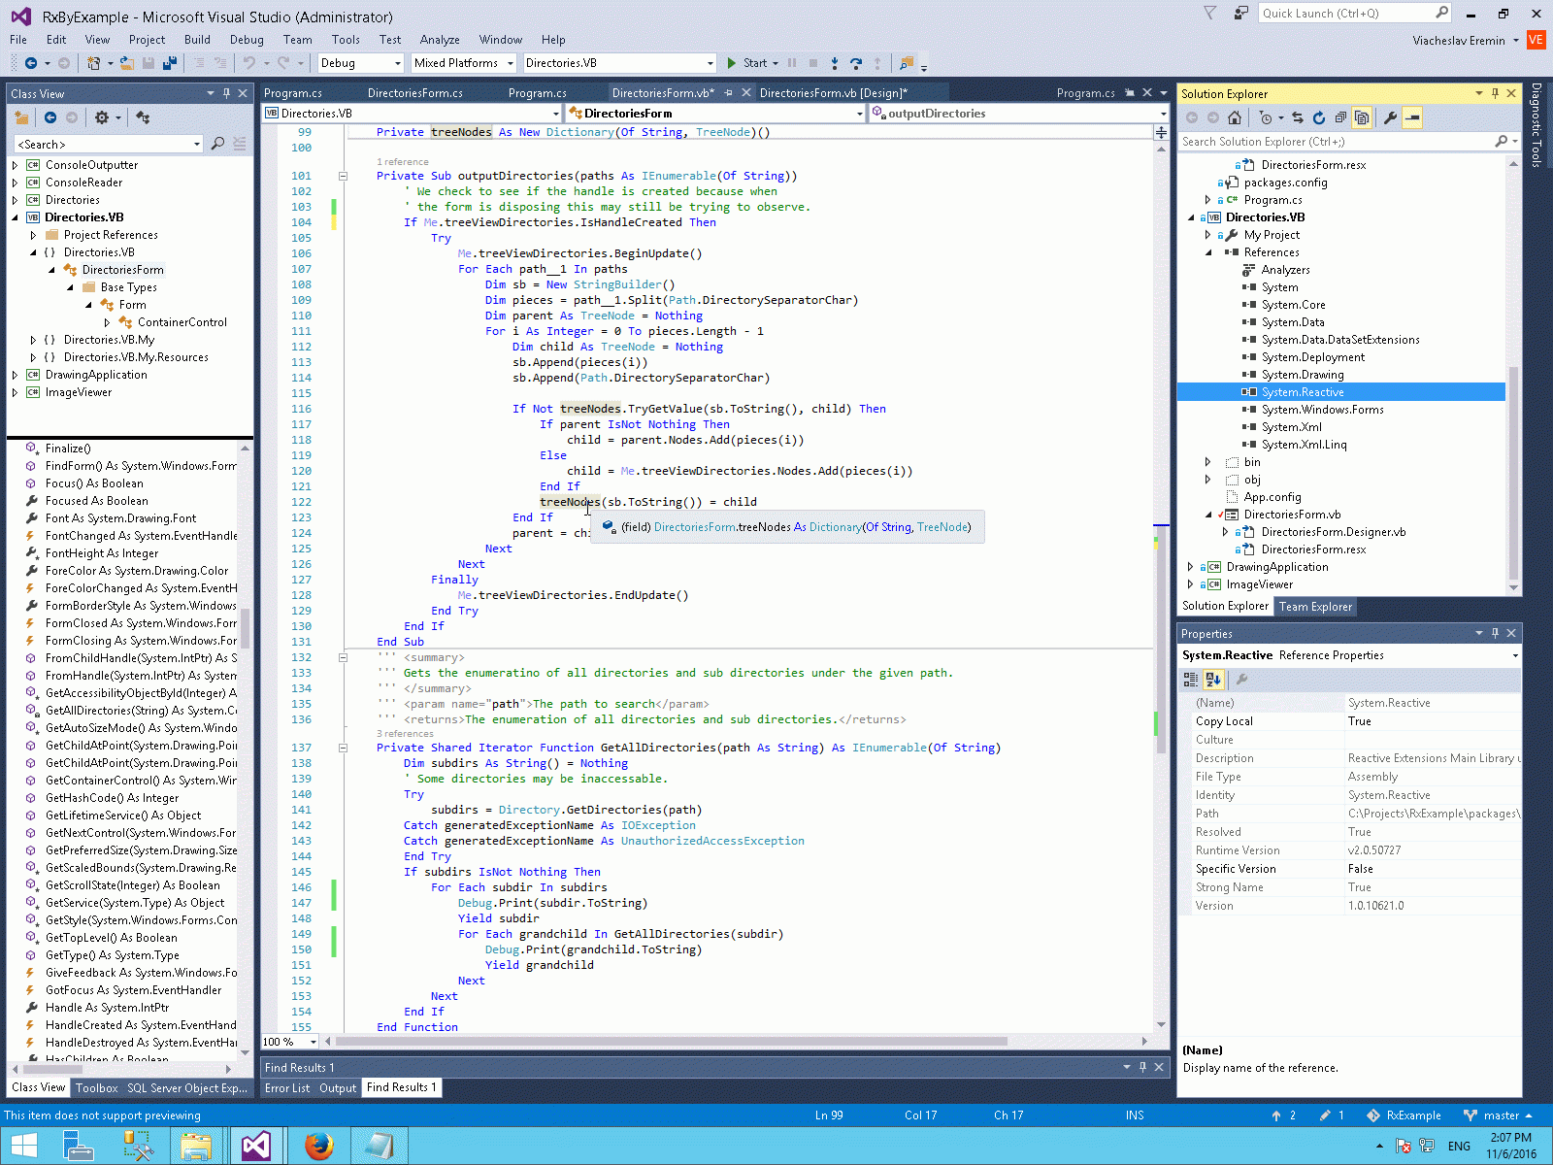Click Collapse All in Solution Explorer
Viewport: 1553px width, 1165px height.
pyautogui.click(x=1340, y=118)
